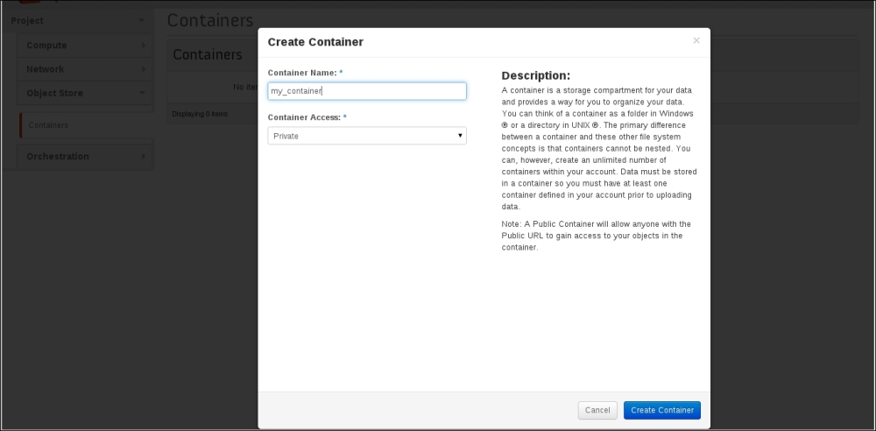Click 'Displaying 0 items' text
Screen dimensions: 876x431
[200, 114]
